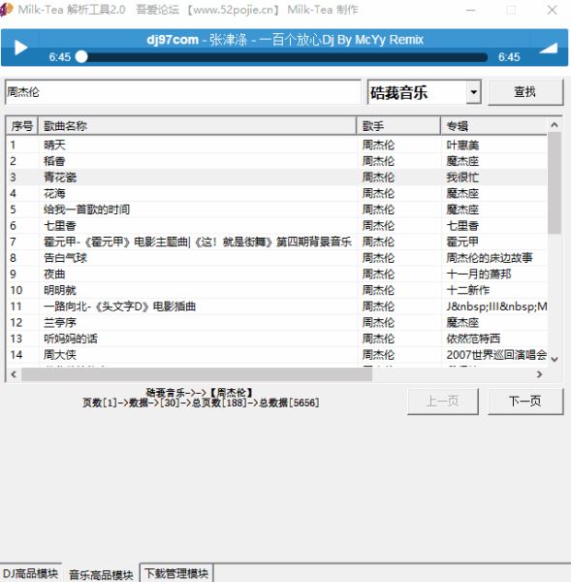Click the middle of the playback progress bar
571x582 pixels.
click(x=284, y=57)
